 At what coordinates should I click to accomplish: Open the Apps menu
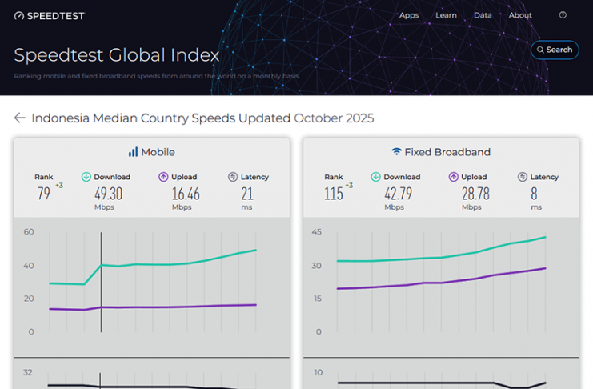coord(409,15)
